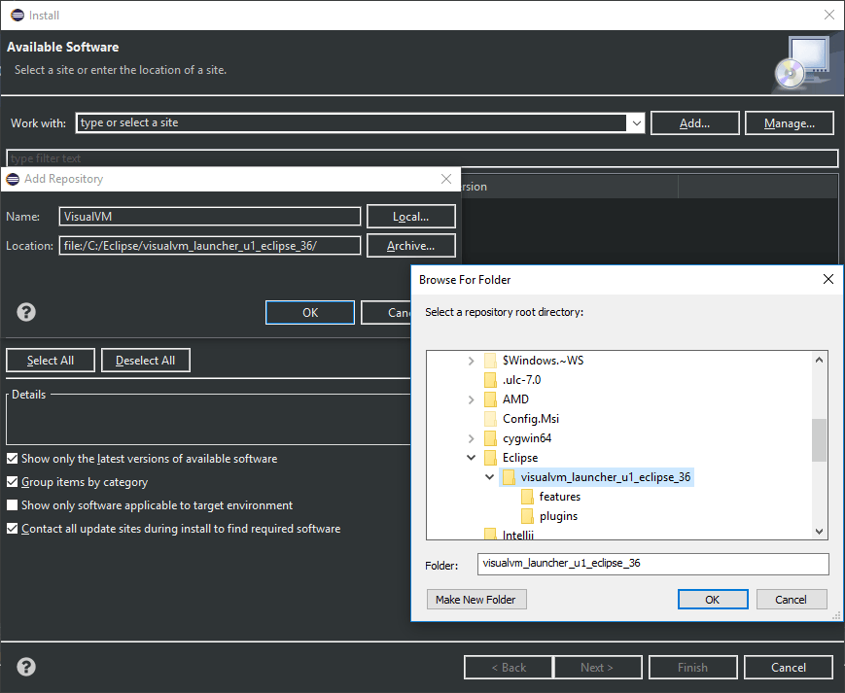Open the Work with site dropdown
845x693 pixels.
(636, 123)
